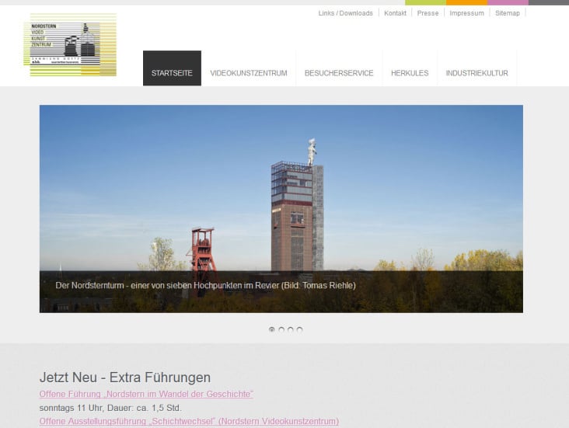Open the Impressum link
This screenshot has height=428, width=569.
coord(466,13)
